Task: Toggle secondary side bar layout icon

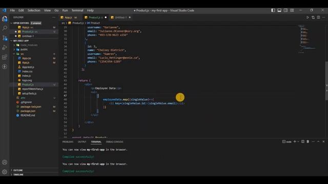Action: point(285,10)
